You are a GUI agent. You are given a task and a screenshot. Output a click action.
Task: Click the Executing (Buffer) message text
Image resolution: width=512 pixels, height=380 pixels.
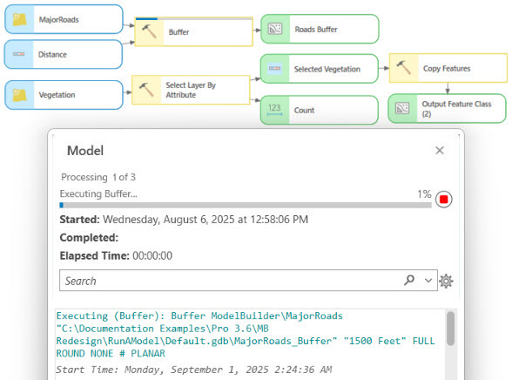[246, 335]
